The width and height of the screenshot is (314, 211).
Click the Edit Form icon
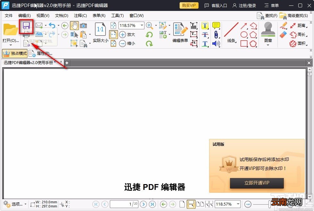[x=180, y=29]
